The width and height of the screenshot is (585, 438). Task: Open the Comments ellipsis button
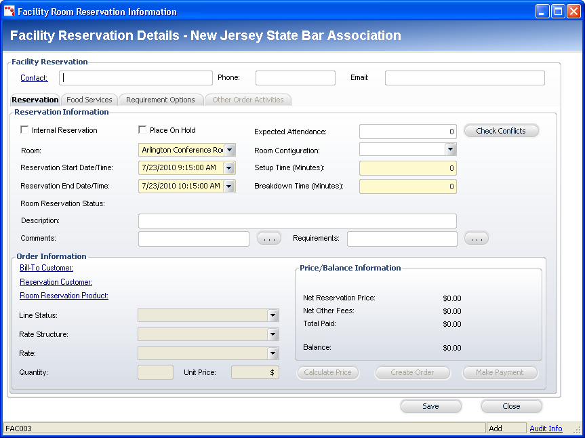tap(269, 239)
